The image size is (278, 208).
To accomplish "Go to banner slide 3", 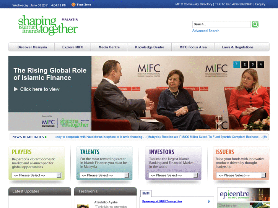I will (253, 64).
